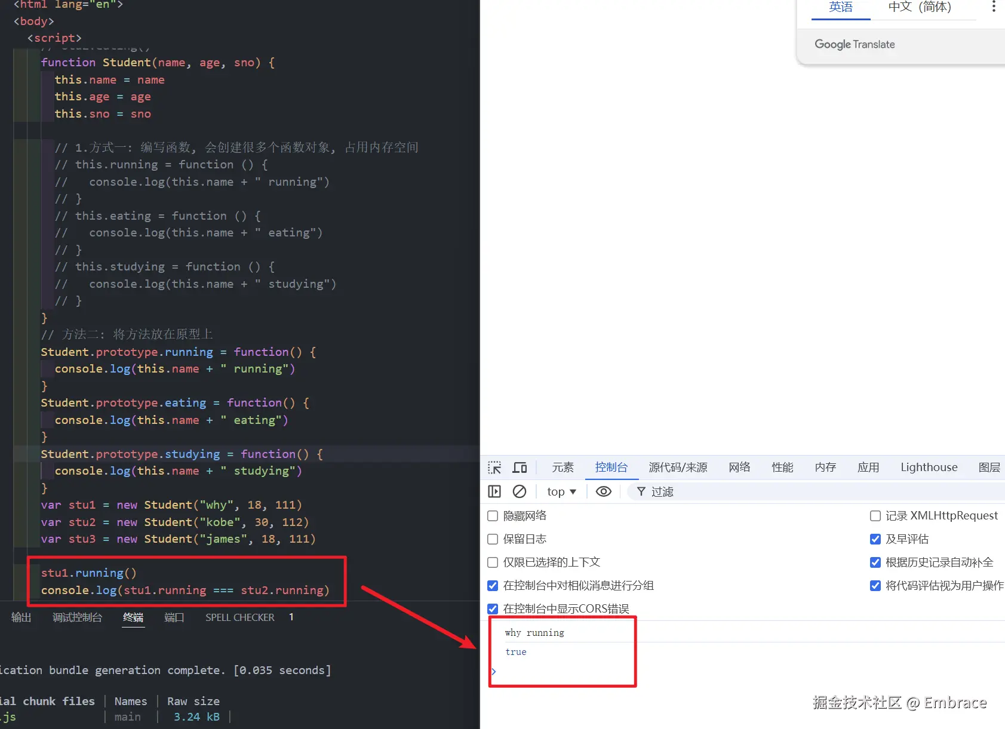This screenshot has height=729, width=1005.
Task: Click the '// 1.方式一' comment line
Action: pyautogui.click(x=236, y=147)
